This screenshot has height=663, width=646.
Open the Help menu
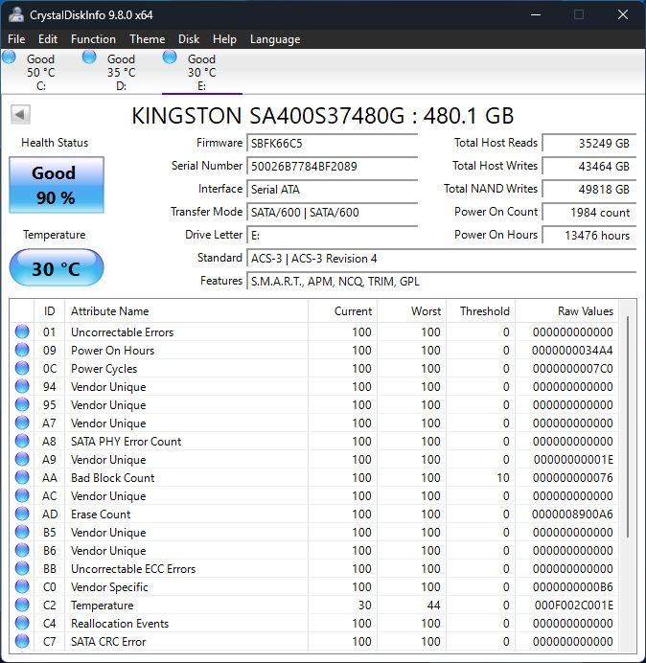click(x=224, y=39)
